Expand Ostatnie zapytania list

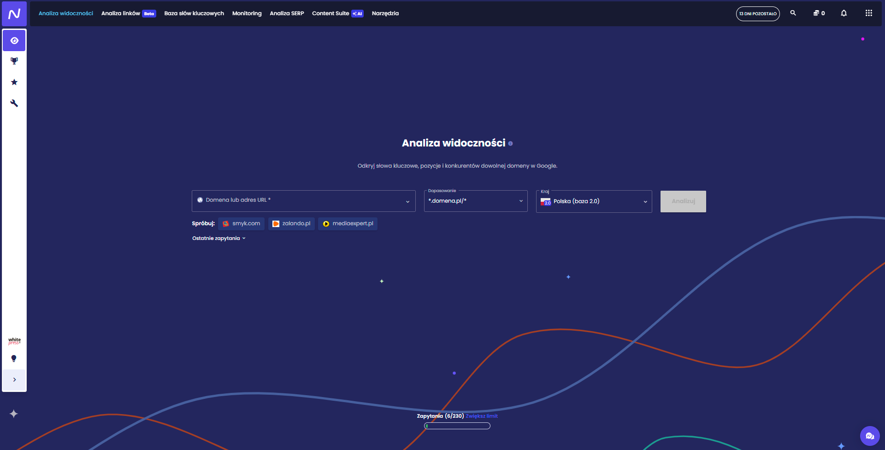coord(218,238)
